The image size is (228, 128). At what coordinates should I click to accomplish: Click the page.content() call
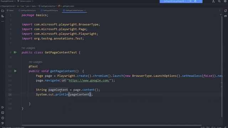(x=87, y=90)
